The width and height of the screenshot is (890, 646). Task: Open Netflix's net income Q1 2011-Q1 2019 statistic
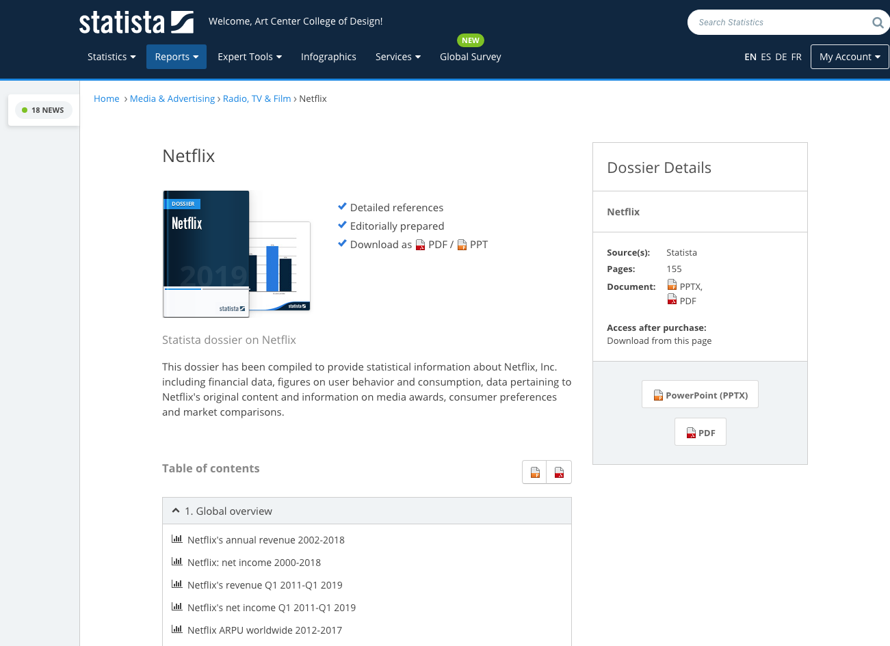272,607
